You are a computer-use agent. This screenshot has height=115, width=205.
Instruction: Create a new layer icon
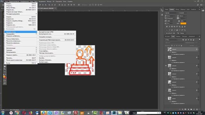tap(194, 109)
